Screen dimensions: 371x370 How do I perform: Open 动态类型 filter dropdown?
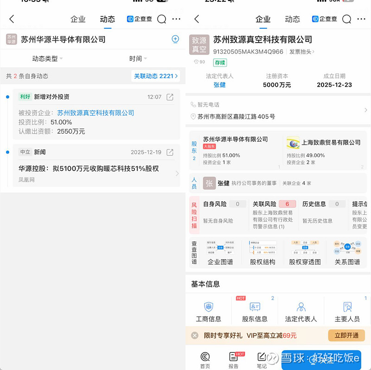(47, 58)
